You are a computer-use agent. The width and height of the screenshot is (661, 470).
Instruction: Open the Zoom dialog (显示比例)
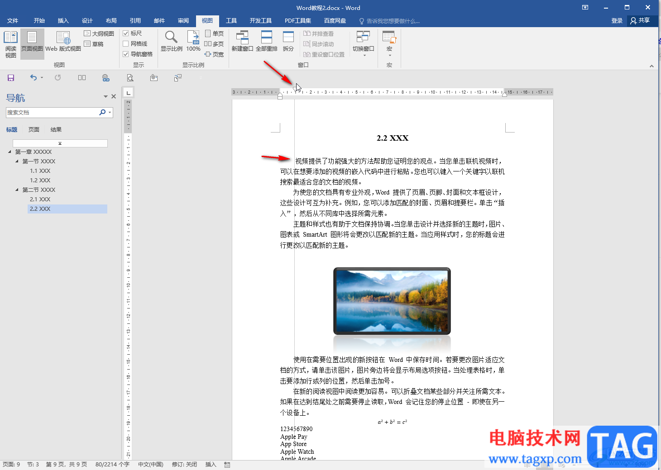coord(171,41)
